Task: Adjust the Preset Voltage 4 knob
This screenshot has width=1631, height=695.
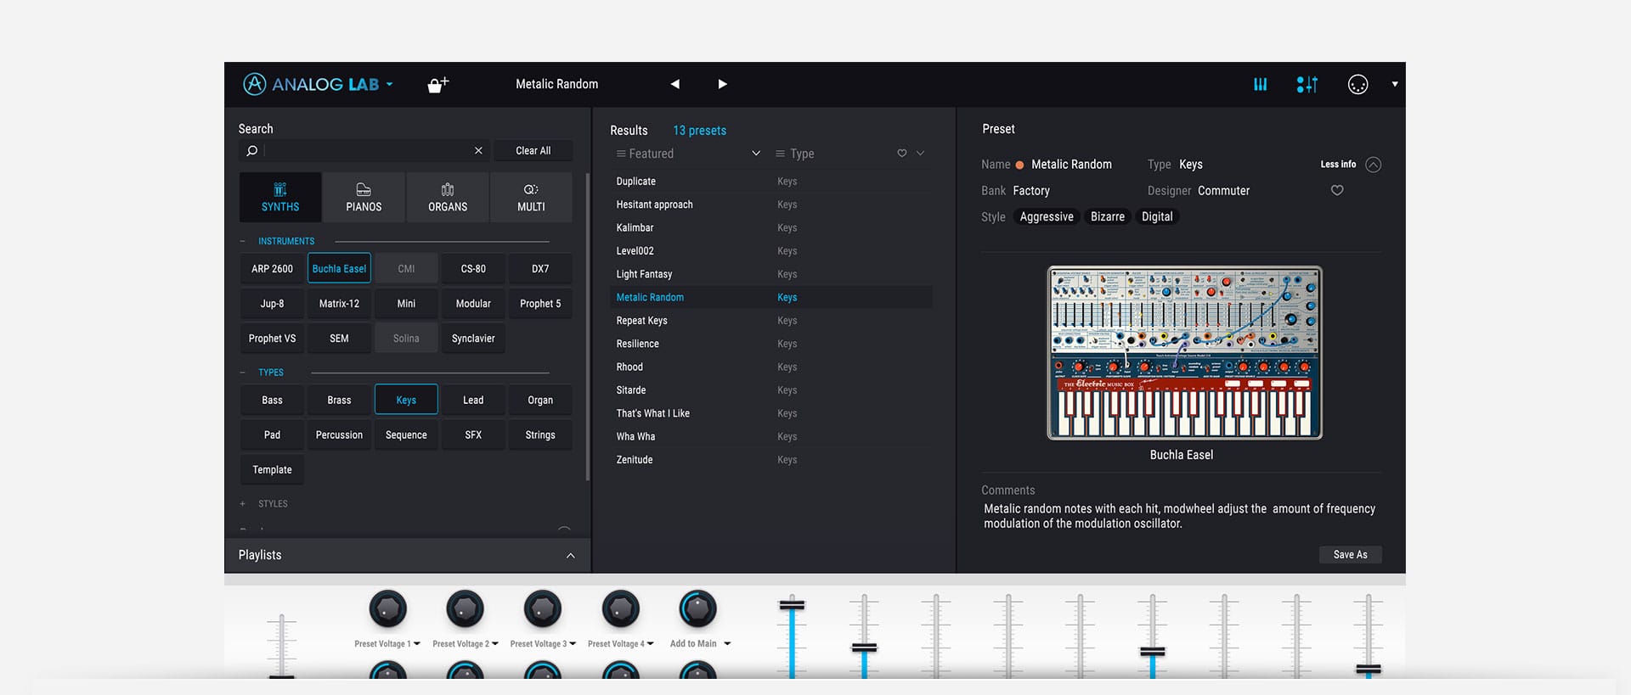Action: click(620, 609)
